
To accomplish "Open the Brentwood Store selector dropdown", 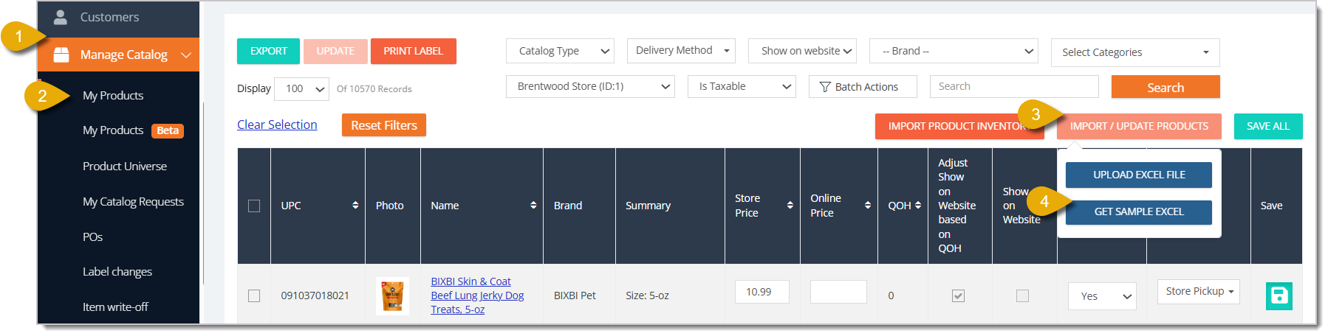I will tap(590, 86).
